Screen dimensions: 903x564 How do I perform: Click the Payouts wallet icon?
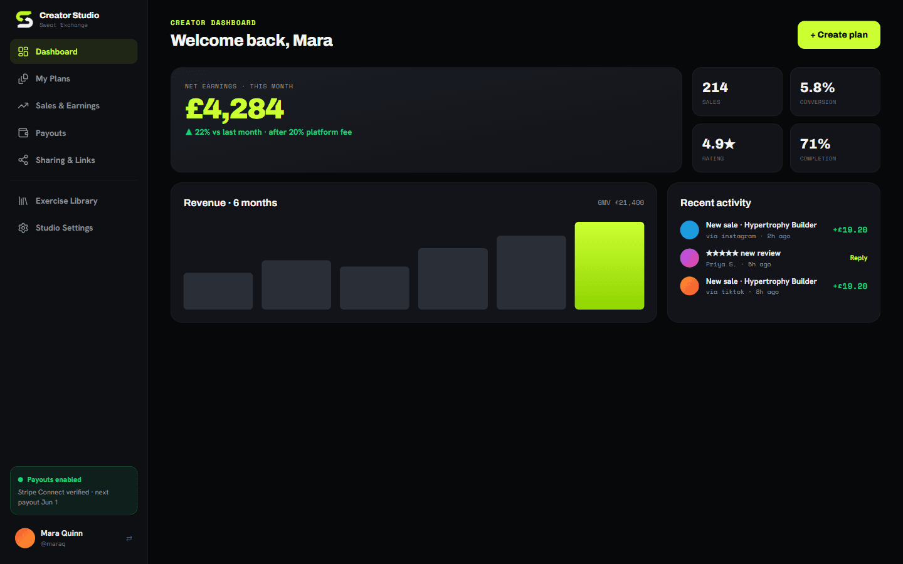(x=23, y=133)
